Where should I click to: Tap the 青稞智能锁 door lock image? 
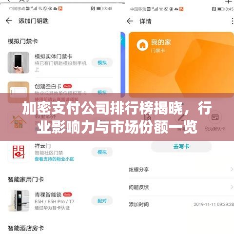pyautogui.click(x=19, y=201)
